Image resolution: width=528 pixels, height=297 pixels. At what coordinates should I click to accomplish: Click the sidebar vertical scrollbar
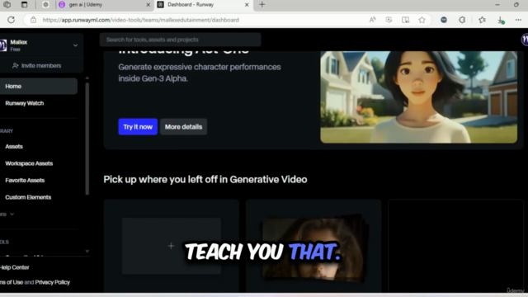(x=87, y=139)
